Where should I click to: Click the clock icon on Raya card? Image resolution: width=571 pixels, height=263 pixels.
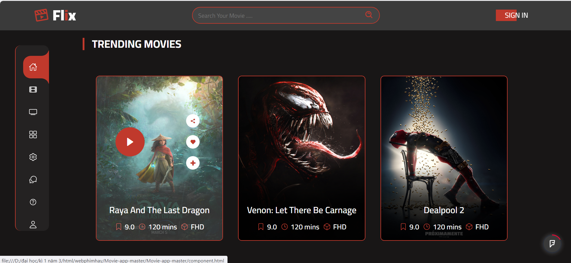click(x=142, y=227)
